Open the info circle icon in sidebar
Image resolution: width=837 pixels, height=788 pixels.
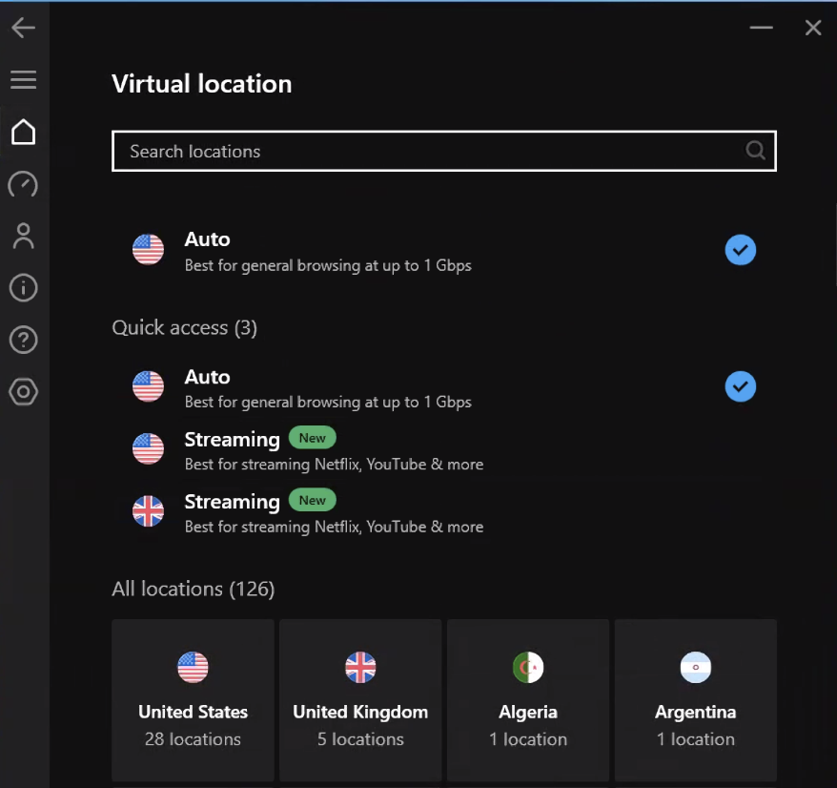[24, 288]
